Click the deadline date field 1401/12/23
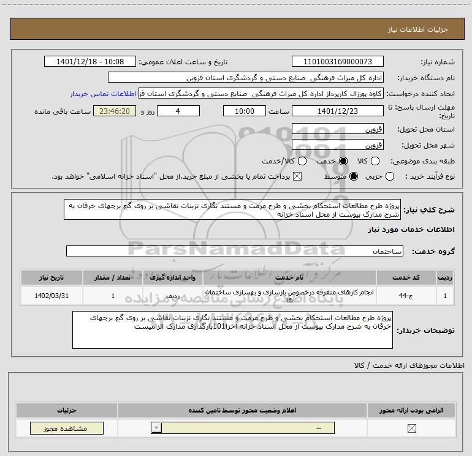 [x=337, y=111]
